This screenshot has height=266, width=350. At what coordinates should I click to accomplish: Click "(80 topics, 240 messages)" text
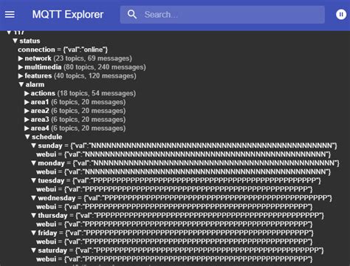point(105,67)
